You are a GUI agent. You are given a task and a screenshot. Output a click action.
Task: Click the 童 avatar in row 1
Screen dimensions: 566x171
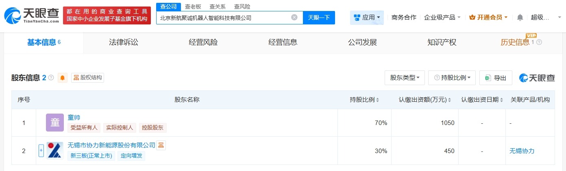tap(55, 123)
